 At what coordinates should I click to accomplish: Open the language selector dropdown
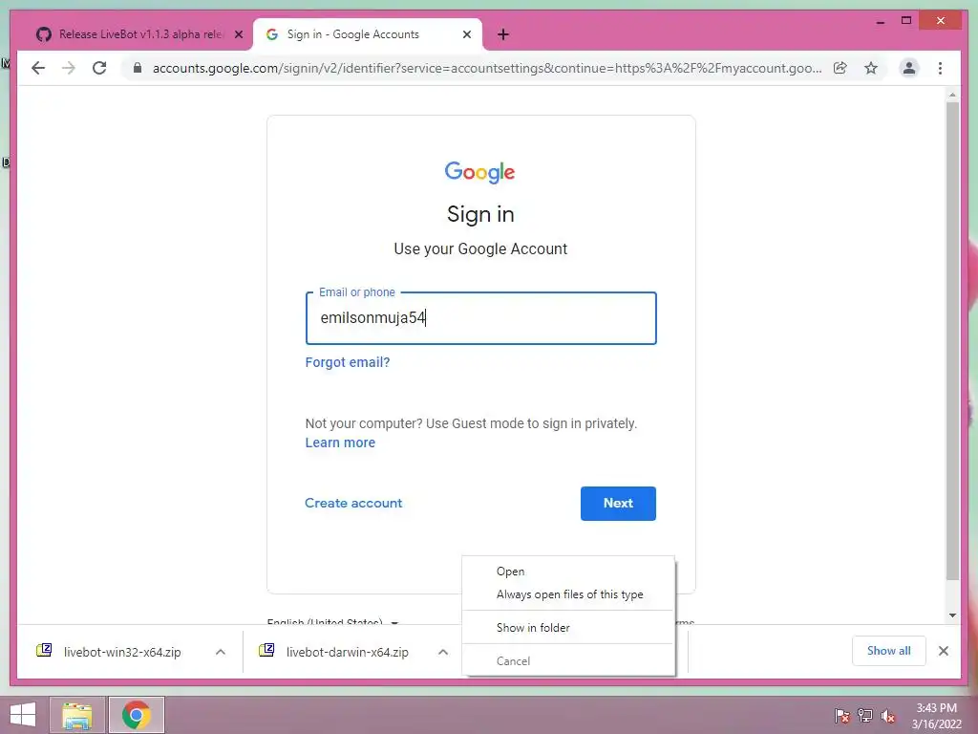pos(332,621)
